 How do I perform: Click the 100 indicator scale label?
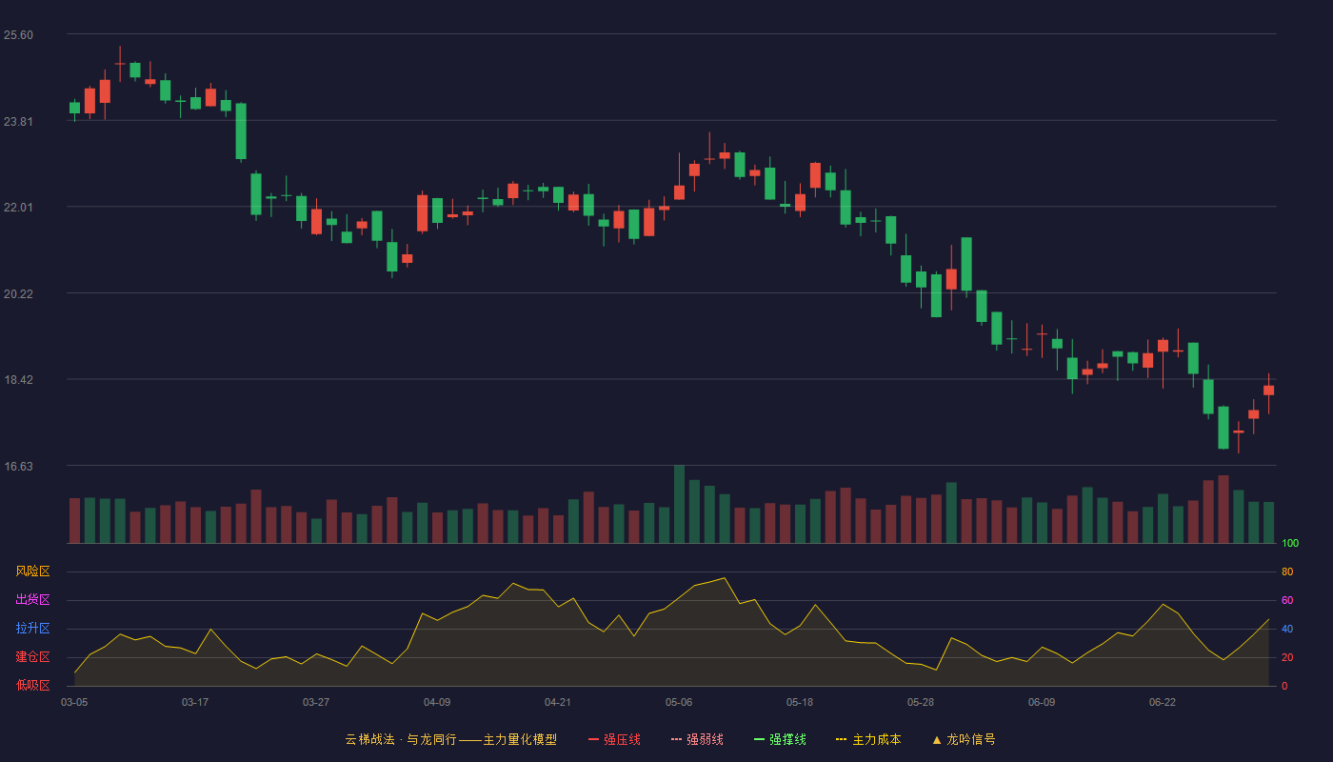[1290, 544]
